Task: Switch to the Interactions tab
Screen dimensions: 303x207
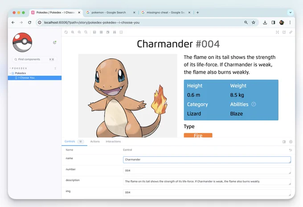Action: 113,141
